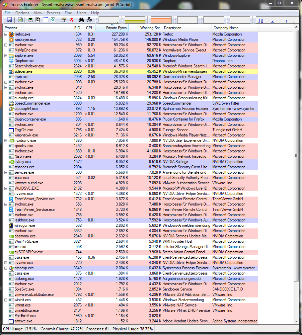The width and height of the screenshot is (302, 335).
Task: Click the Save toolbar icon
Action: (x=10, y=20)
